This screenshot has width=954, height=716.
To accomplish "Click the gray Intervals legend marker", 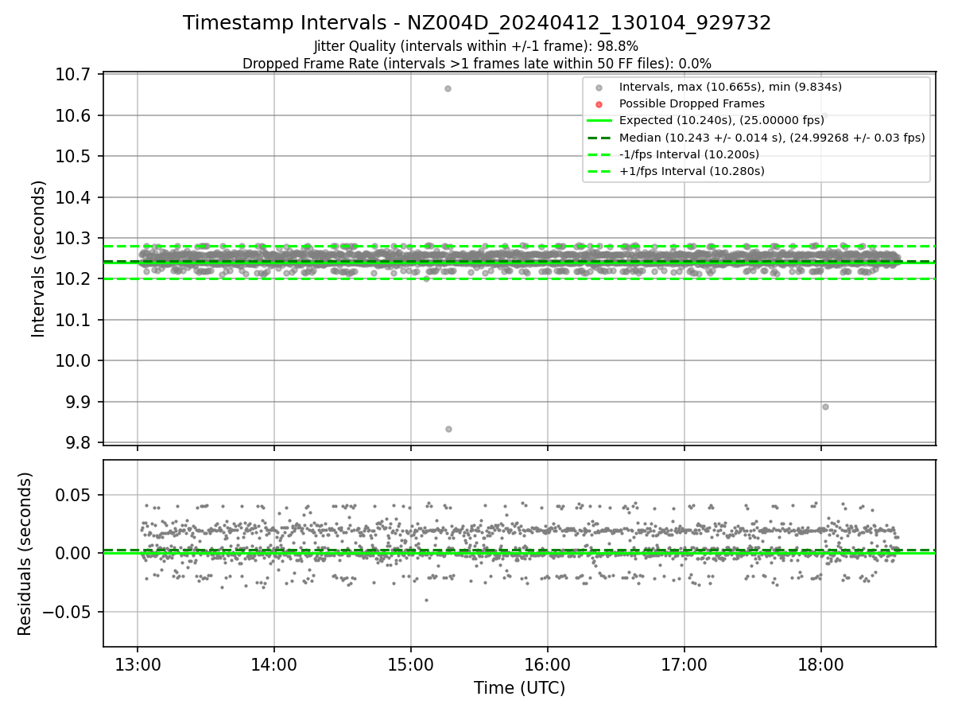I will [599, 88].
